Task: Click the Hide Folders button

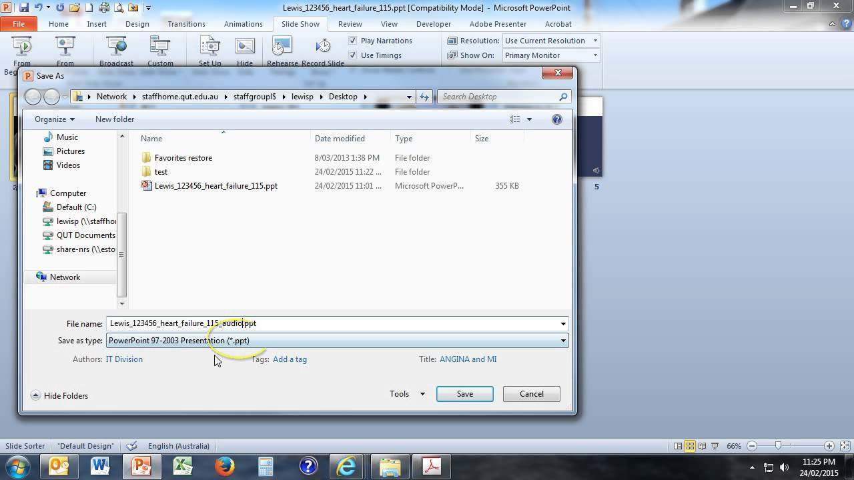Action: click(59, 395)
